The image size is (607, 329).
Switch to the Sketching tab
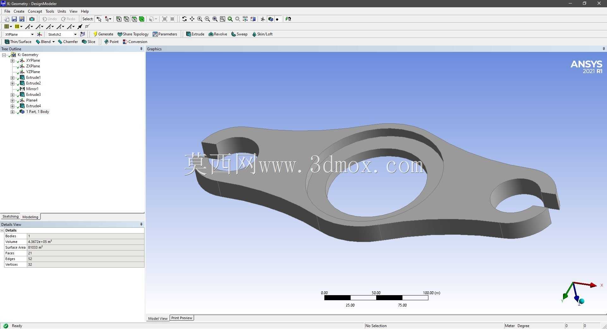click(10, 216)
